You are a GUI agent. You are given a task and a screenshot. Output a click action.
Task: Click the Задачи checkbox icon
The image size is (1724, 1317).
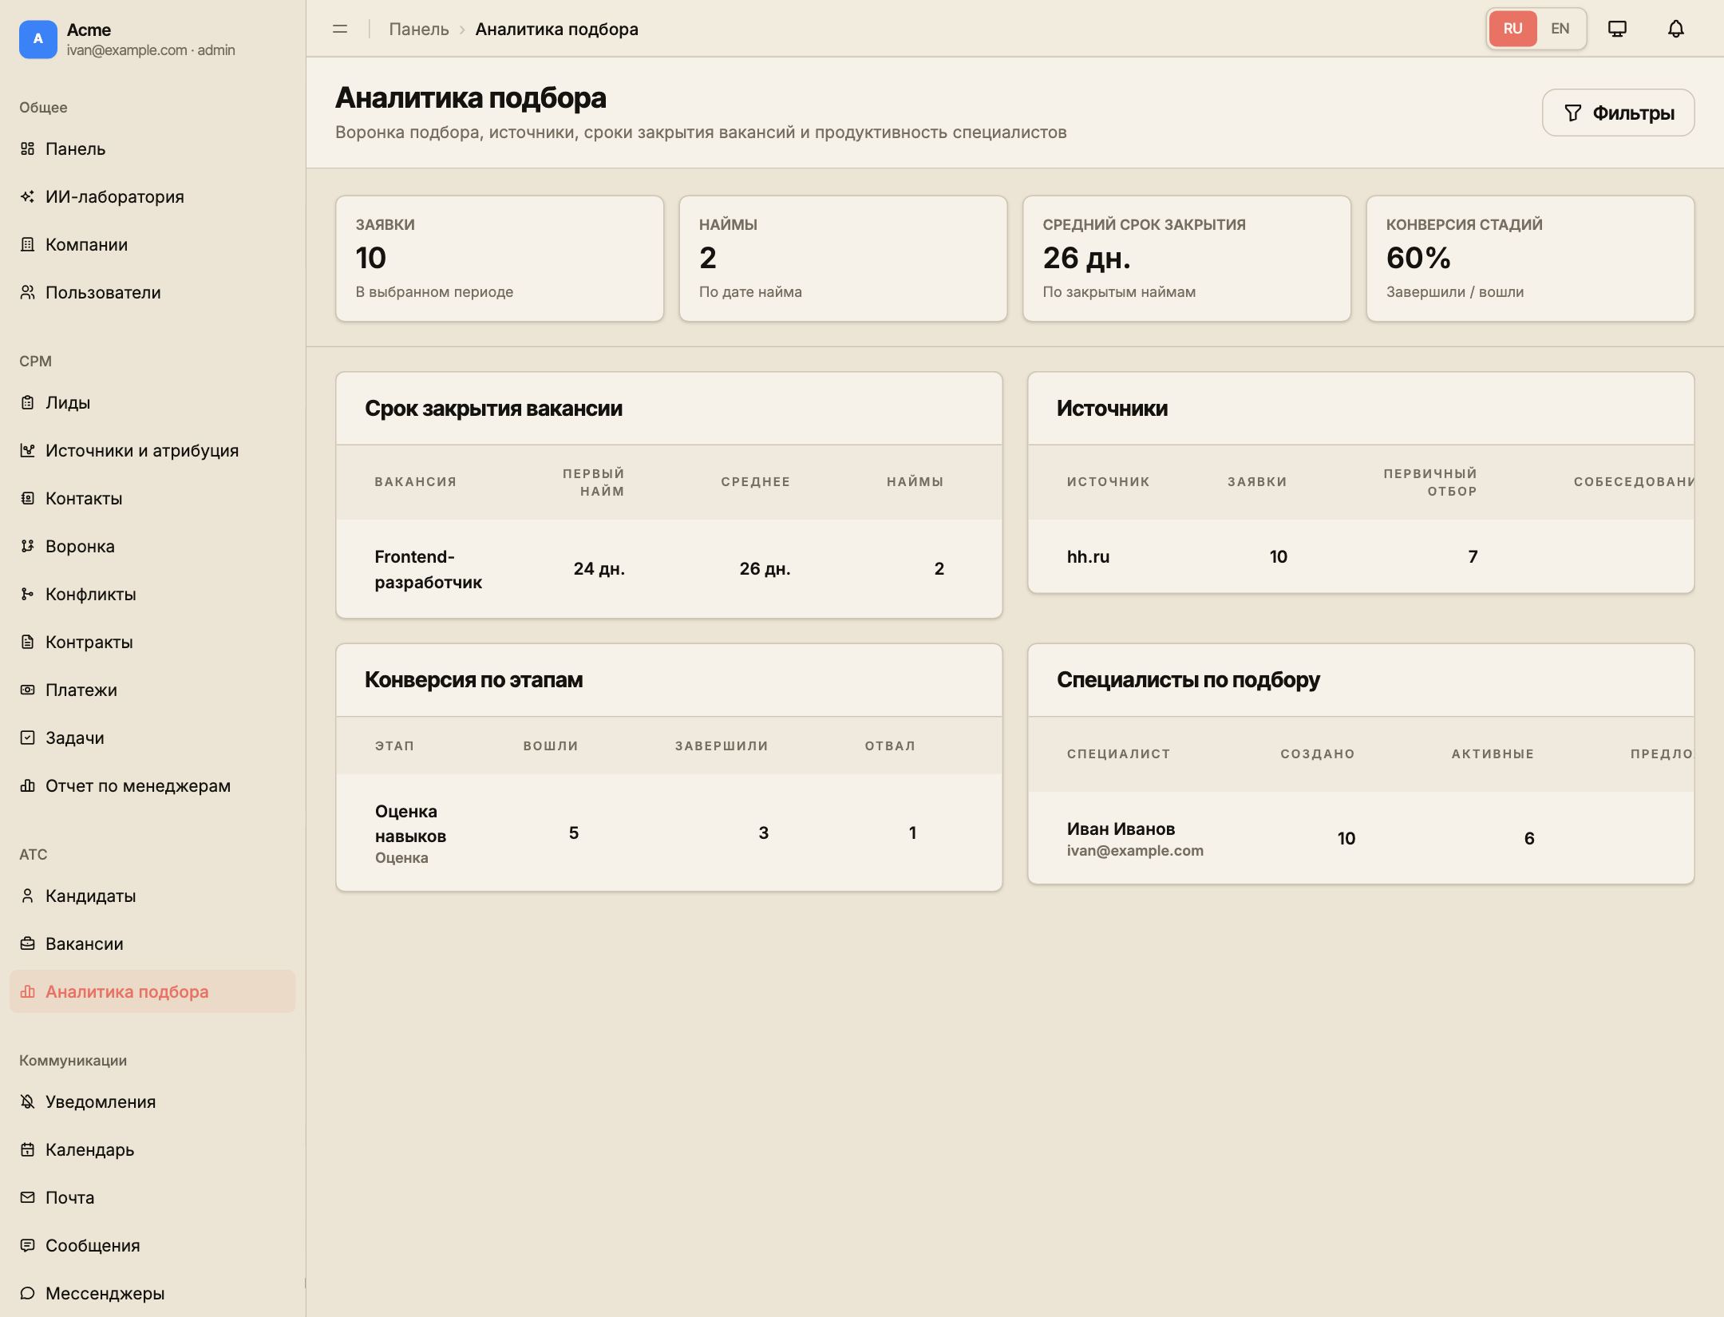28,738
